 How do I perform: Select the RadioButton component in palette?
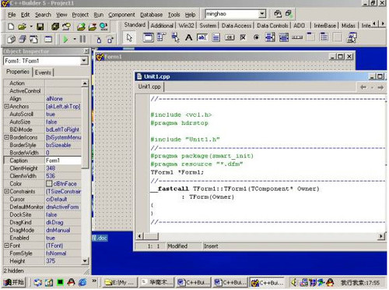pos(256,37)
